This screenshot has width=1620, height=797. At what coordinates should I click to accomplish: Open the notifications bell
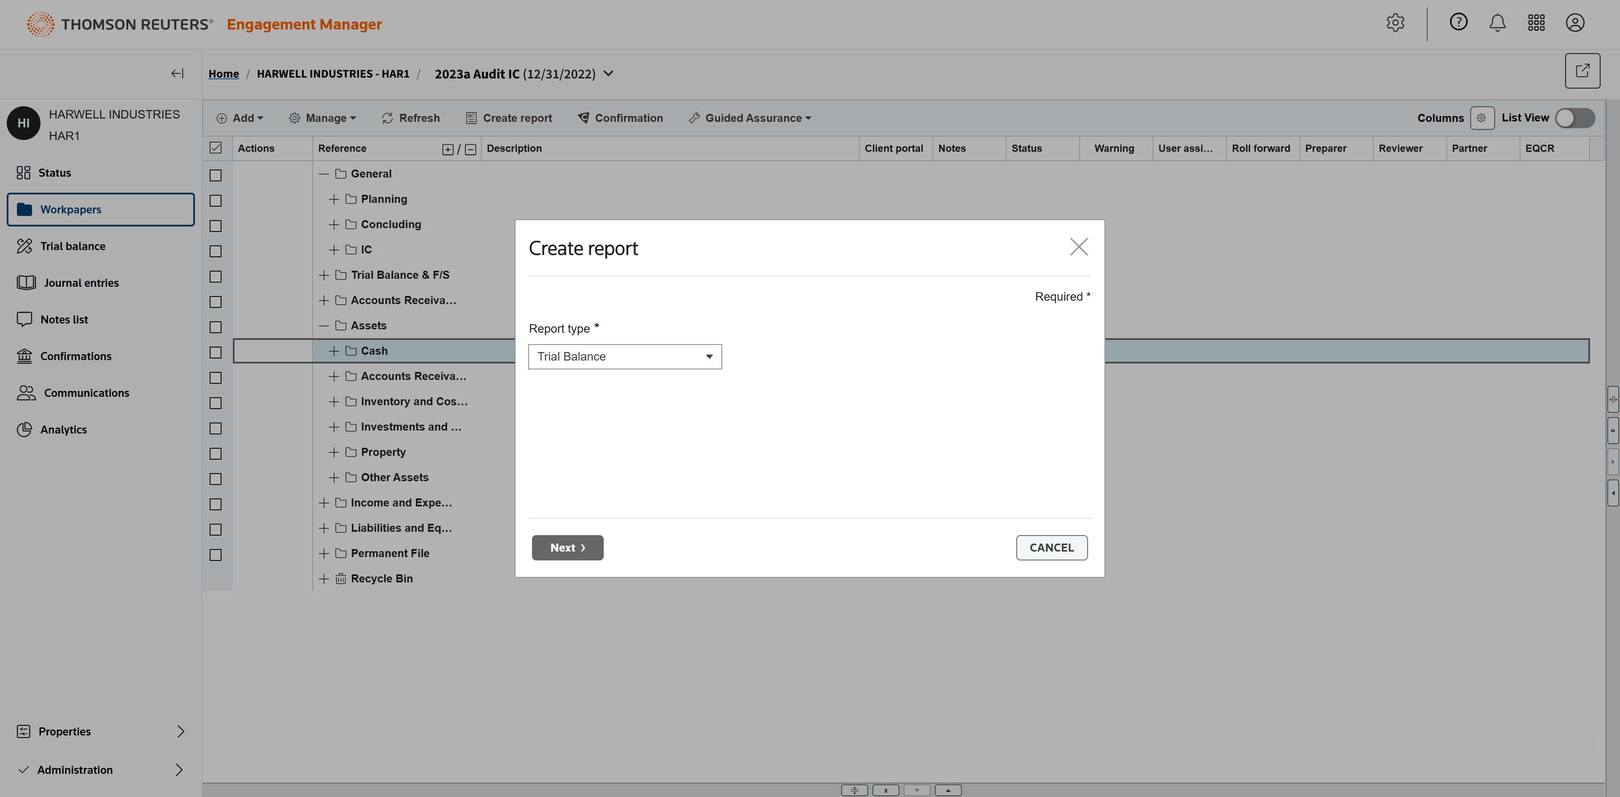(1497, 23)
